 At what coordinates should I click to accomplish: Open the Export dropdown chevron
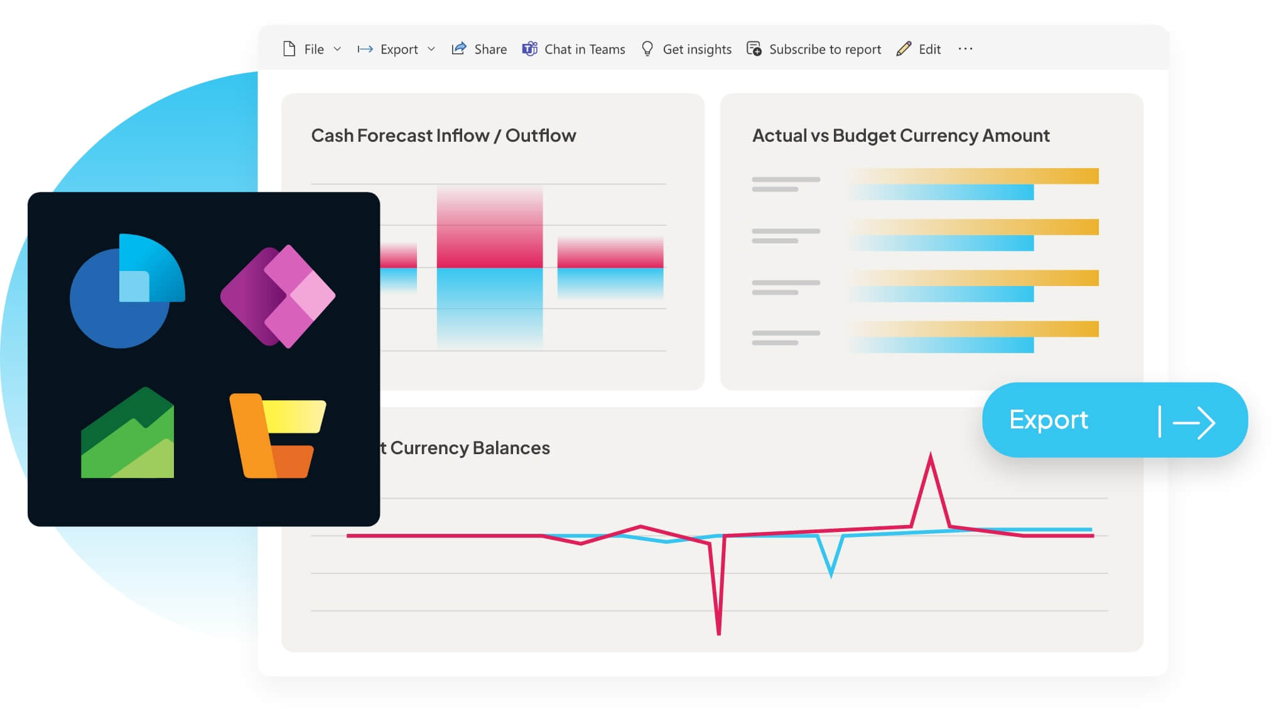tap(431, 49)
